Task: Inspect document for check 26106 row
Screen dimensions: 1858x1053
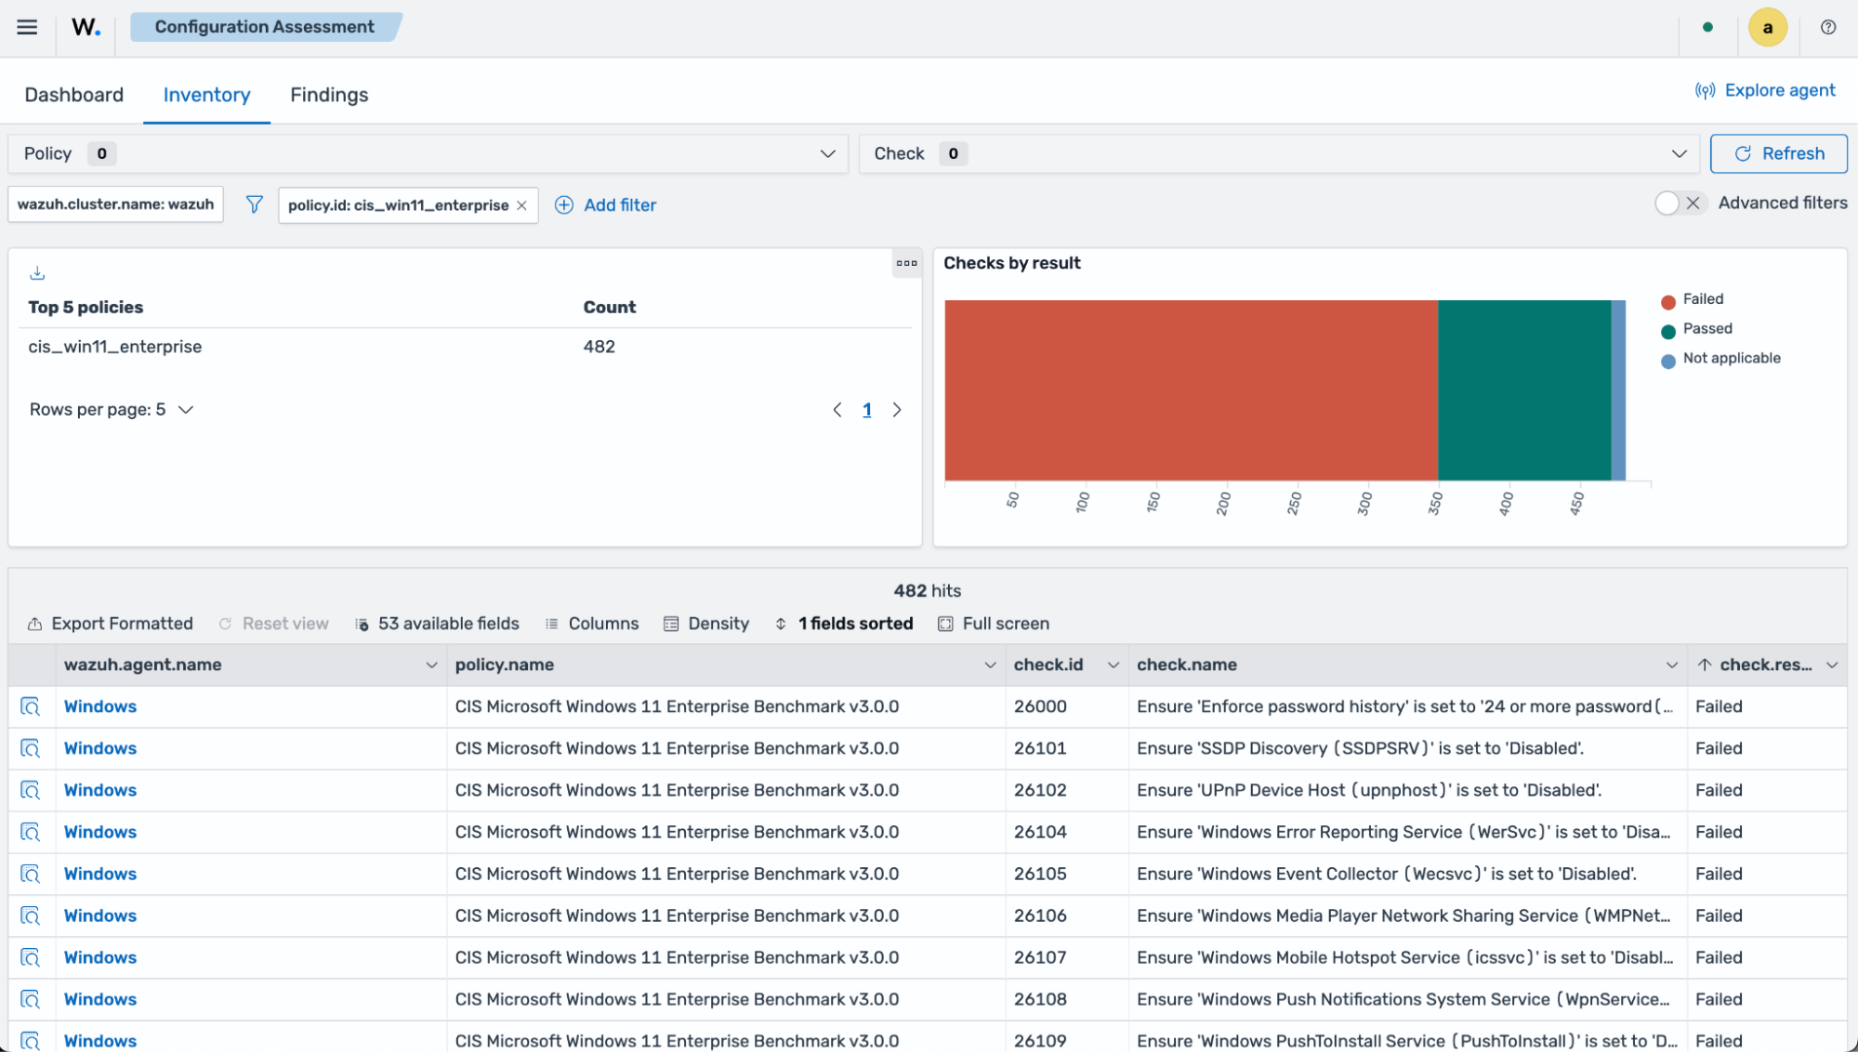Action: (31, 915)
